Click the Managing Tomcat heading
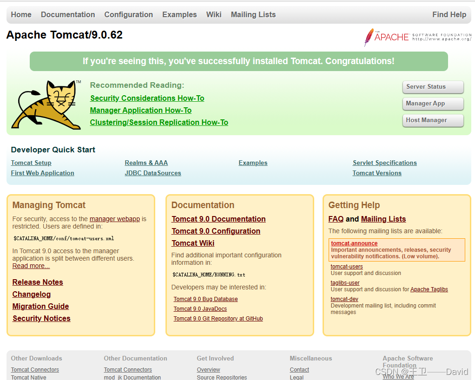 (49, 205)
